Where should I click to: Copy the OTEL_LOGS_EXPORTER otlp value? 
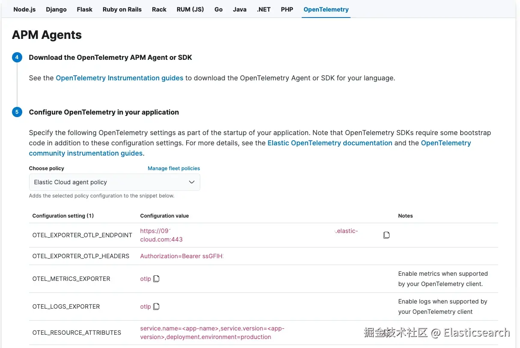tap(156, 307)
